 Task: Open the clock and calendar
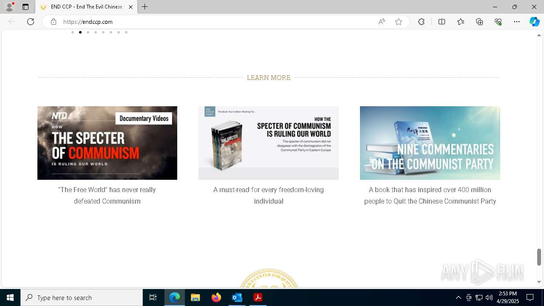coord(508,297)
